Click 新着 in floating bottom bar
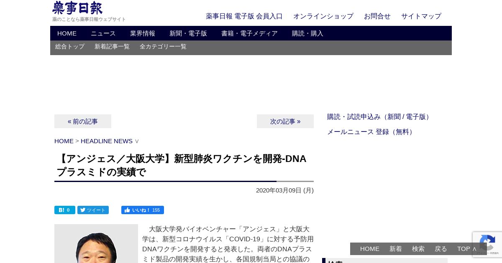The image size is (502, 263). (x=396, y=249)
